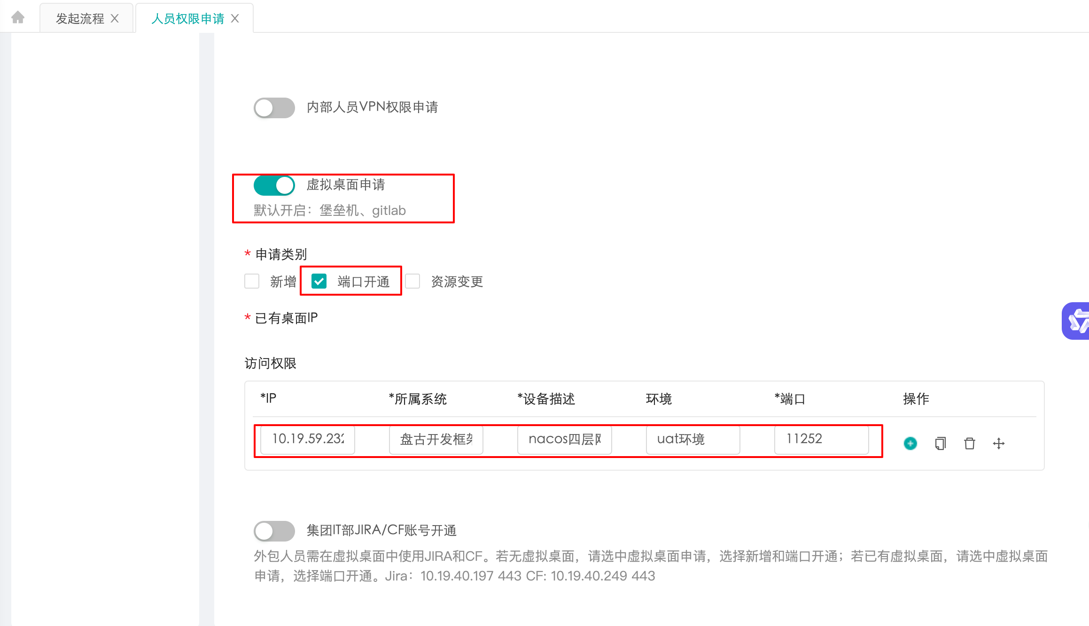
Task: Click the 环境 column header
Action: (659, 399)
